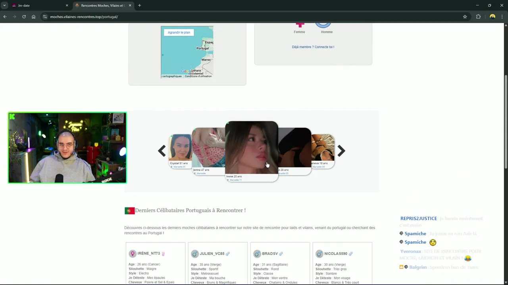The width and height of the screenshot is (508, 285).
Task: Open the browser profile avatar
Action: [493, 17]
